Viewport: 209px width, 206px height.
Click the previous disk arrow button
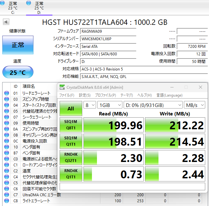click(x=6, y=22)
